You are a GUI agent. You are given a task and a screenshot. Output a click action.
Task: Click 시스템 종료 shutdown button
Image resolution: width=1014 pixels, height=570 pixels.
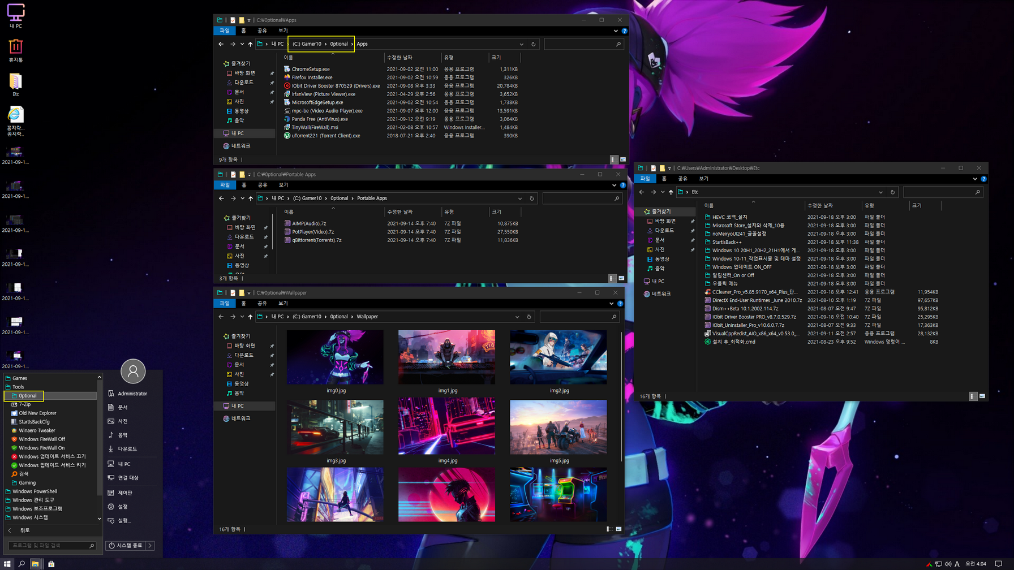126,546
